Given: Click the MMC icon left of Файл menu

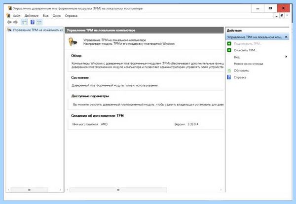Looking at the screenshot, I should pyautogui.click(x=8, y=15).
